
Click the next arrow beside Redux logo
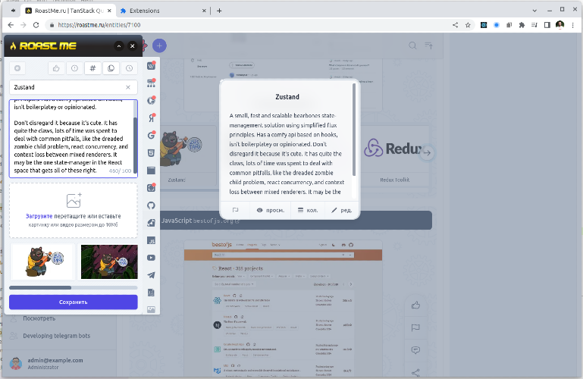[x=428, y=152]
